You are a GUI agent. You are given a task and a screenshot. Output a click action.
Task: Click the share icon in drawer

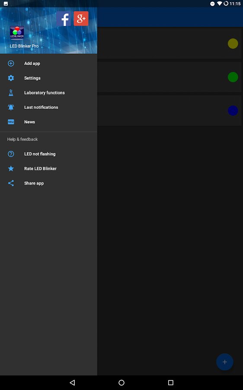(x=11, y=183)
